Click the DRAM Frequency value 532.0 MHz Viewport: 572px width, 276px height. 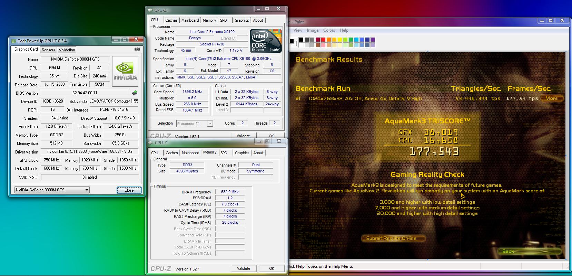coord(230,192)
